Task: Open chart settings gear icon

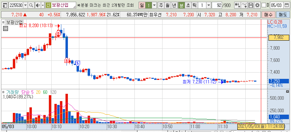Action: coord(257,5)
